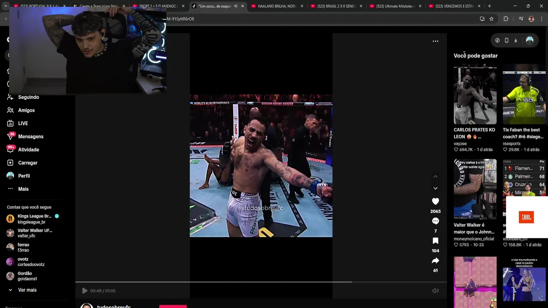Go to previous video with up chevron
This screenshot has height=308, width=548.
[435, 176]
